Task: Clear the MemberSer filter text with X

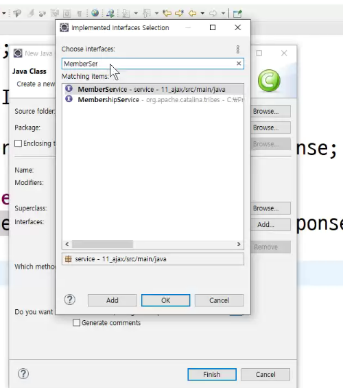Action: point(239,64)
